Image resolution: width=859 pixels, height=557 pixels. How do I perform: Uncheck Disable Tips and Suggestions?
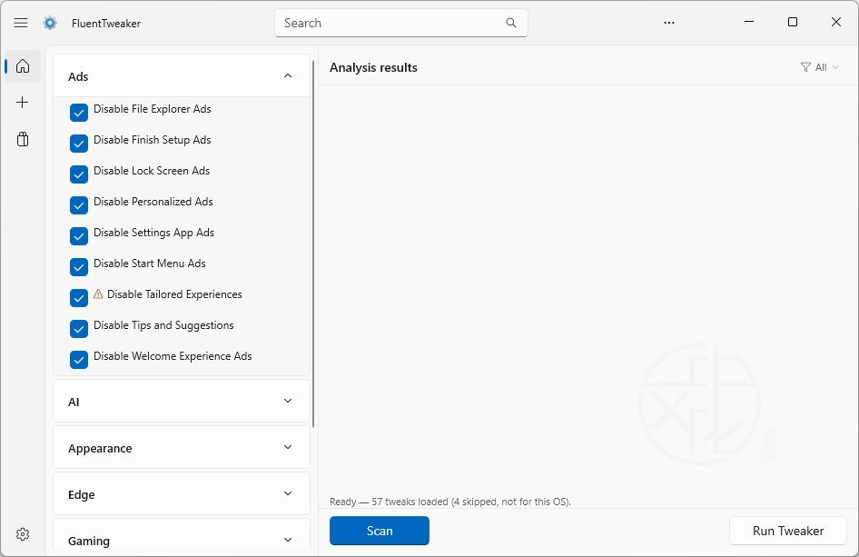click(x=79, y=329)
